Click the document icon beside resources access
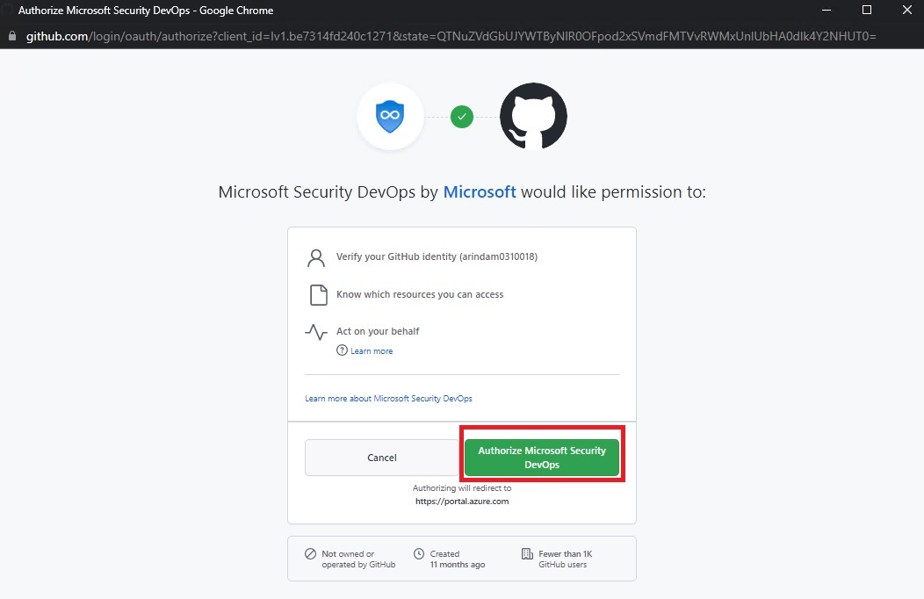The image size is (924, 599). click(319, 294)
